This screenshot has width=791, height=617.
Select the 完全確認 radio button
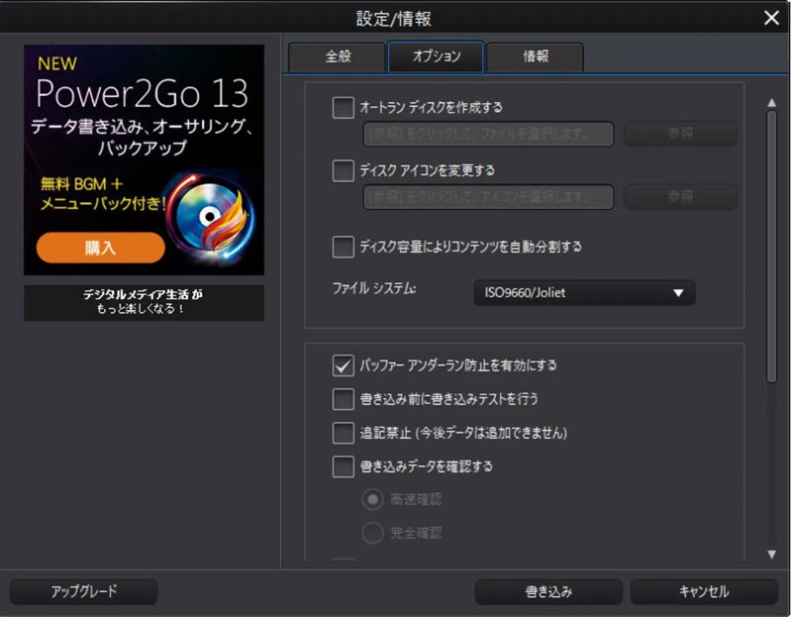coord(372,534)
